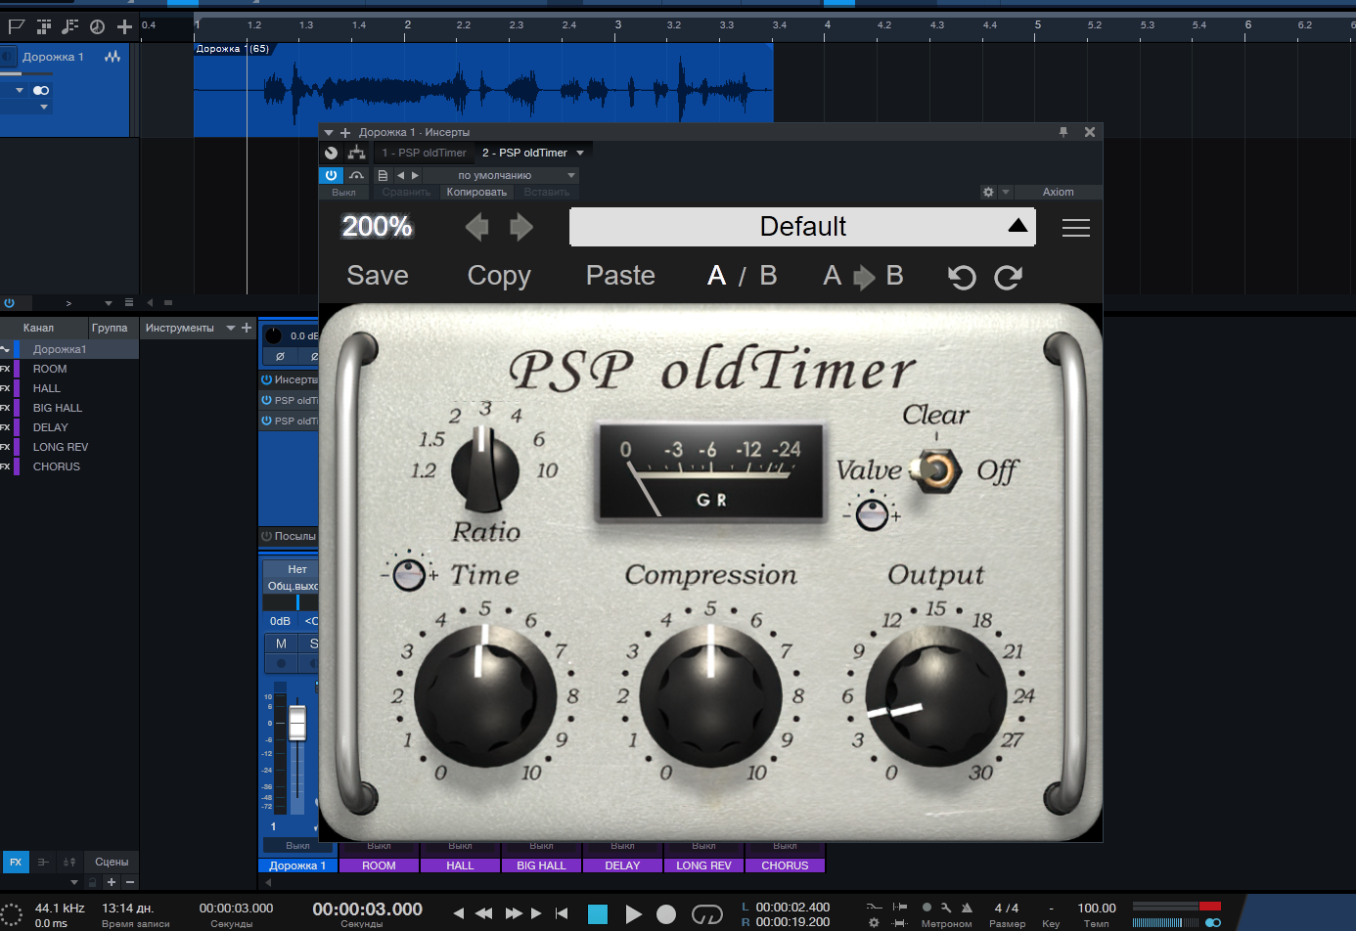The image size is (1356, 931).
Task: Open the Default preset dropdown
Action: 801,227
